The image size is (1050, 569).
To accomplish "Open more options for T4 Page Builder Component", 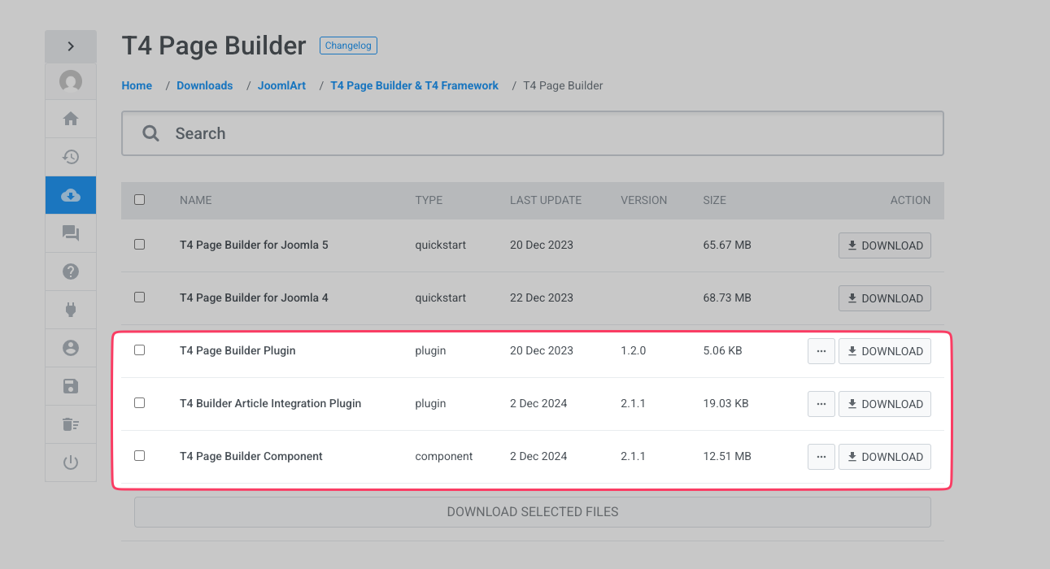I will point(821,457).
